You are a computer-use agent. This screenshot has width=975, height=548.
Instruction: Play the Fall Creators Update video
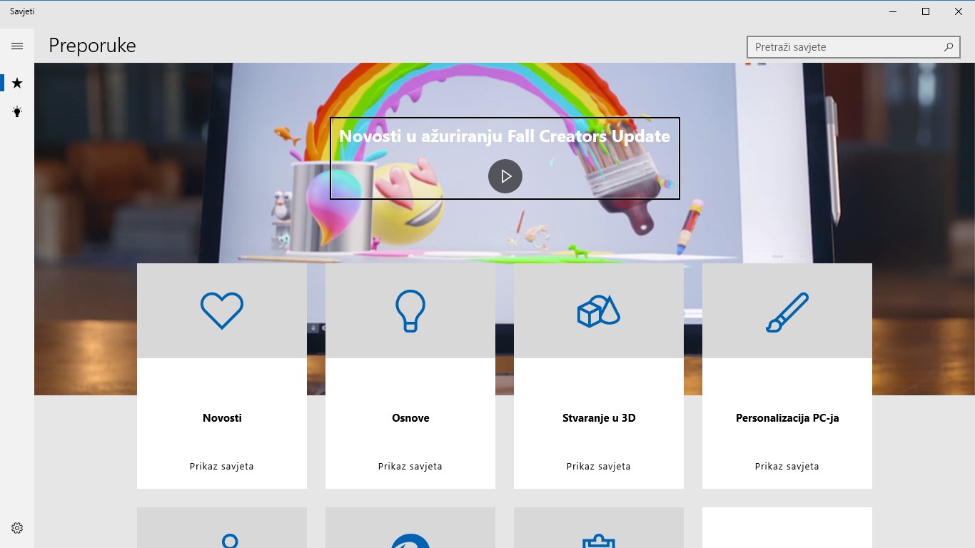505,176
